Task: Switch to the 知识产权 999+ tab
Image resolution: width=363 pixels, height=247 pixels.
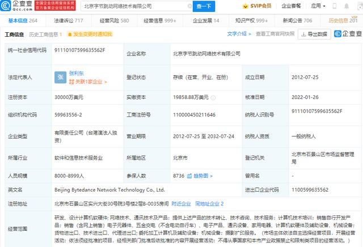Action: click(x=251, y=21)
